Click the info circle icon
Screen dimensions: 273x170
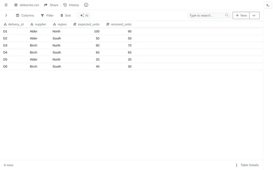click(86, 5)
